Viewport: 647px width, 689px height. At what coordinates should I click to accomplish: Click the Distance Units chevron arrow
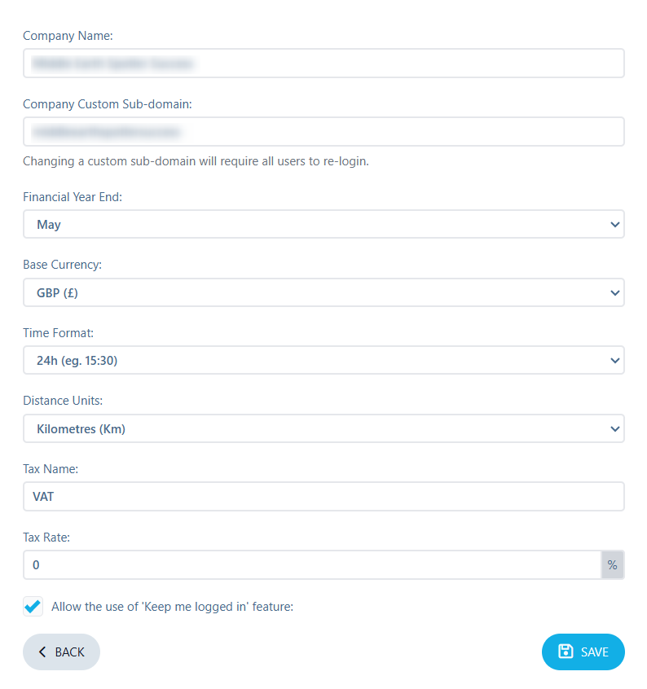pyautogui.click(x=615, y=429)
